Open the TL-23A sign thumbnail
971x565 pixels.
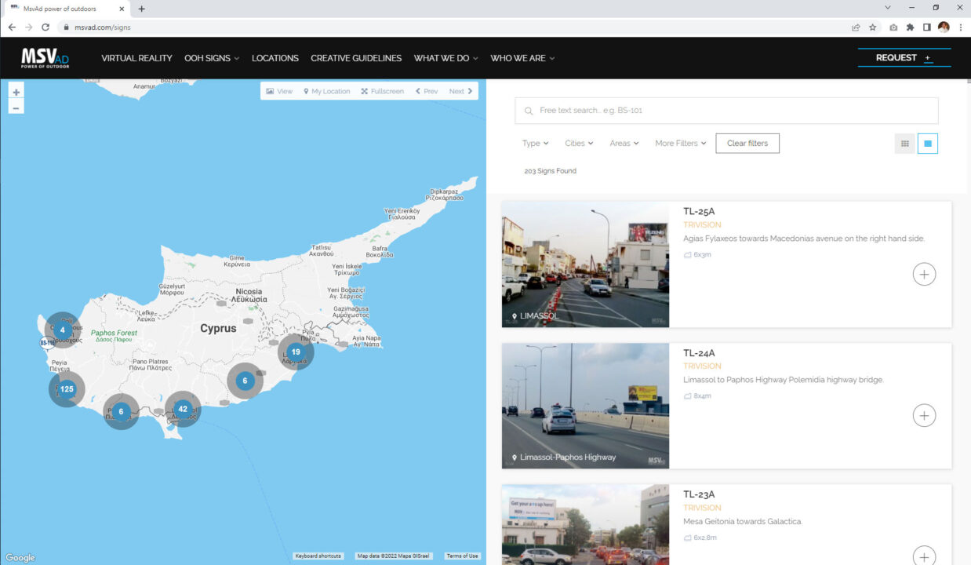[585, 524]
